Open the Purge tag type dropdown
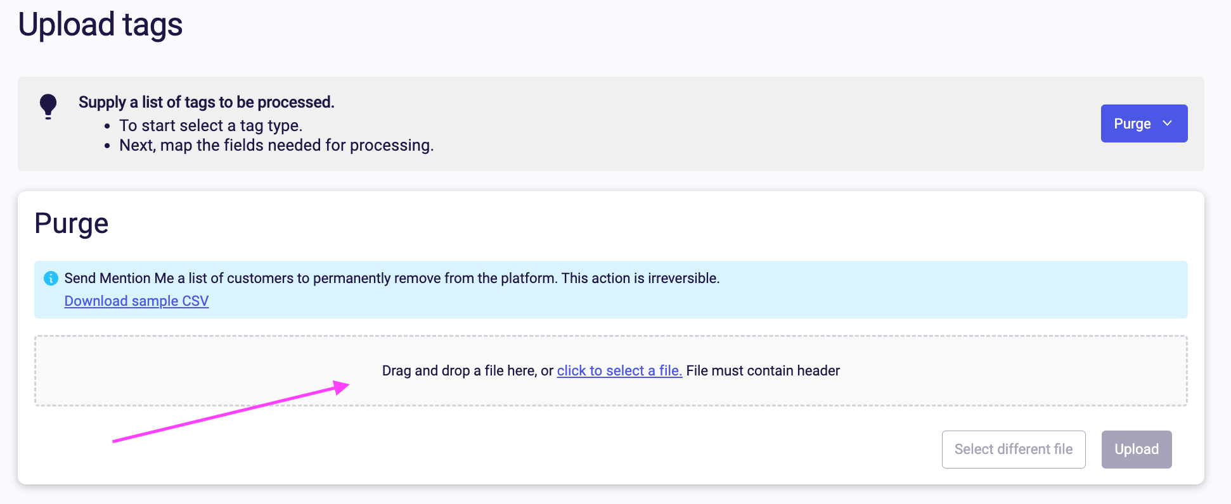The width and height of the screenshot is (1231, 504). [1144, 123]
